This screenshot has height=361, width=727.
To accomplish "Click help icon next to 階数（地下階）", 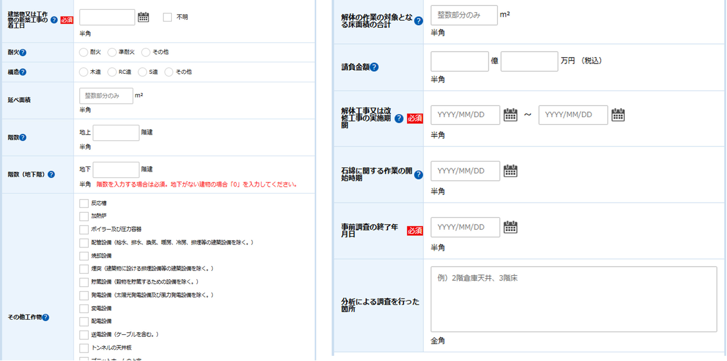I will tap(51, 174).
